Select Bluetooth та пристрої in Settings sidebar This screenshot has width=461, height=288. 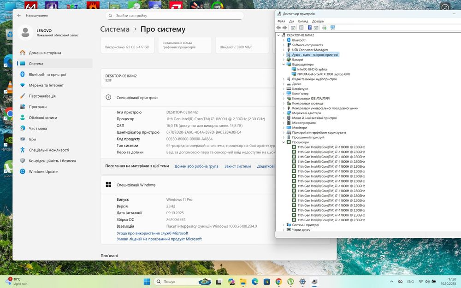(55, 74)
